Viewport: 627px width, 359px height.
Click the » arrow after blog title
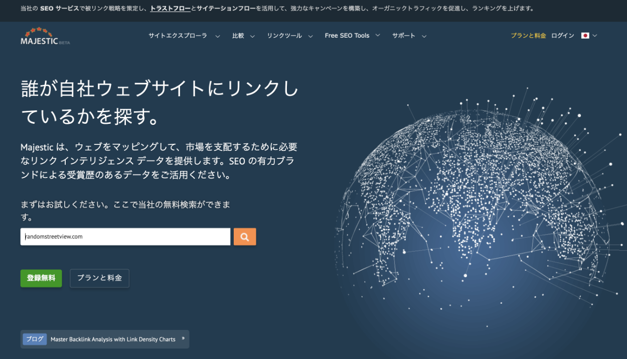(183, 338)
